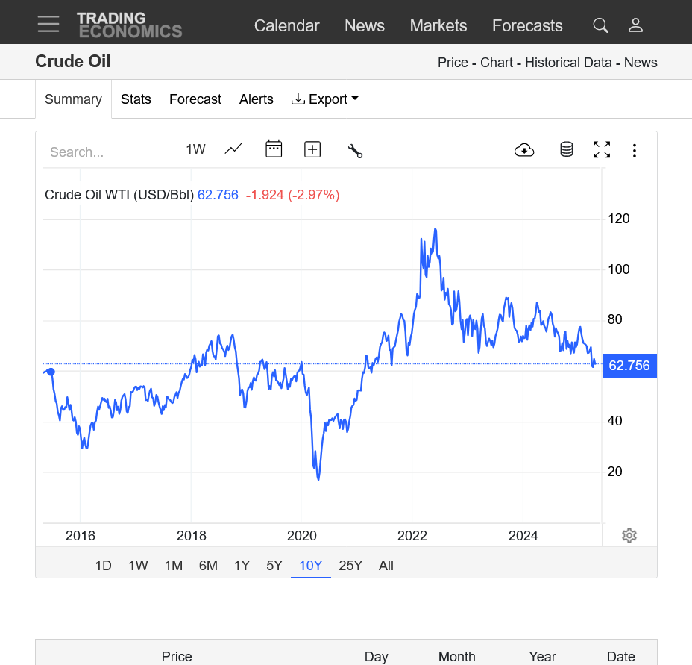
Task: Open the 1W interval selector
Action: click(195, 149)
